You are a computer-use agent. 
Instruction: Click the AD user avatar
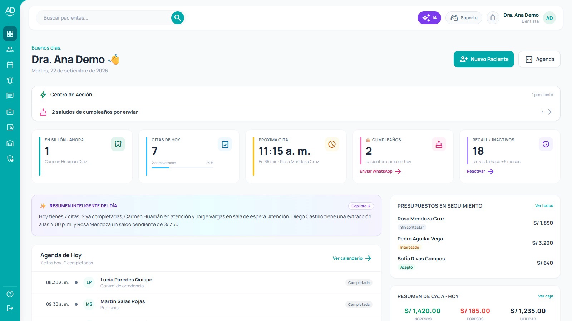click(x=549, y=18)
